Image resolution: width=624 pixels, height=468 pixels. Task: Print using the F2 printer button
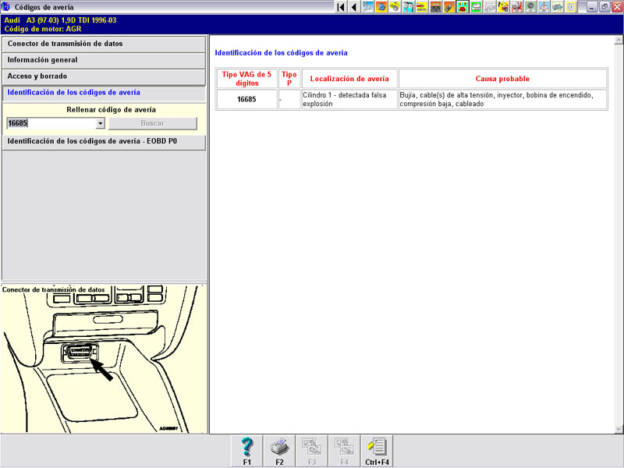coord(279,451)
